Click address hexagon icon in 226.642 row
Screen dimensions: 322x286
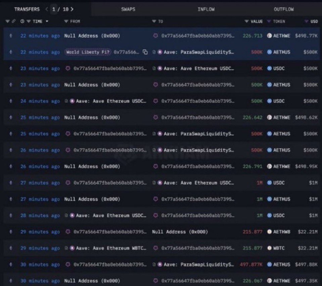tap(156, 118)
